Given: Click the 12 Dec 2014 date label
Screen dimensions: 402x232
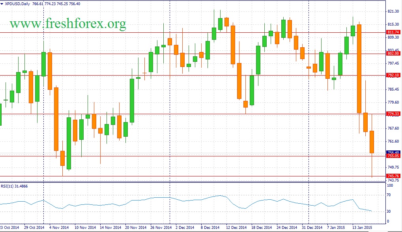Looking at the screenshot, I should click(236, 228).
